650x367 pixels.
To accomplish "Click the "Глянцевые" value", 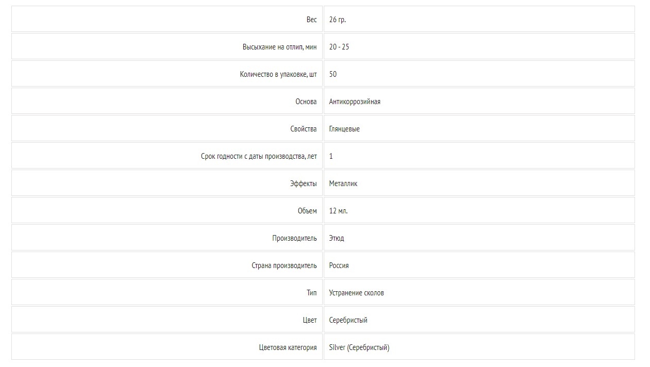I will [x=344, y=129].
